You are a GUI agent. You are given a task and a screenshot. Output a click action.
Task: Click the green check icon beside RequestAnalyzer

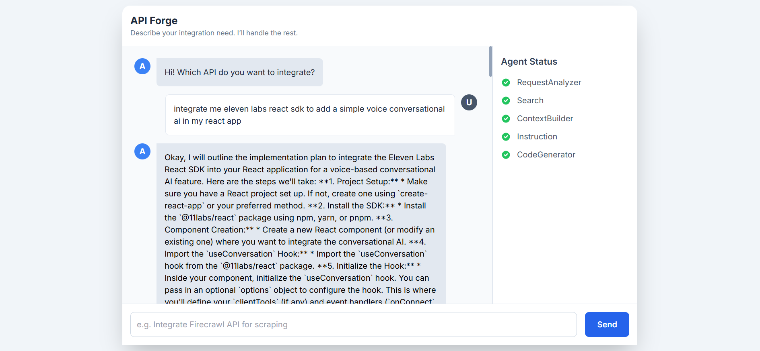pos(506,83)
